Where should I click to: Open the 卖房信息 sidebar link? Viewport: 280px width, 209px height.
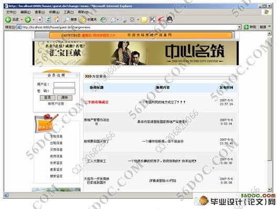[56, 156]
